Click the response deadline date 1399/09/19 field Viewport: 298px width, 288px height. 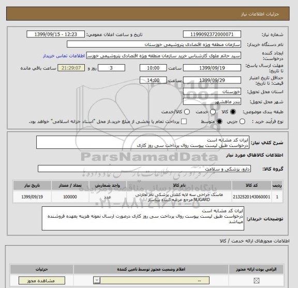[x=212, y=68]
